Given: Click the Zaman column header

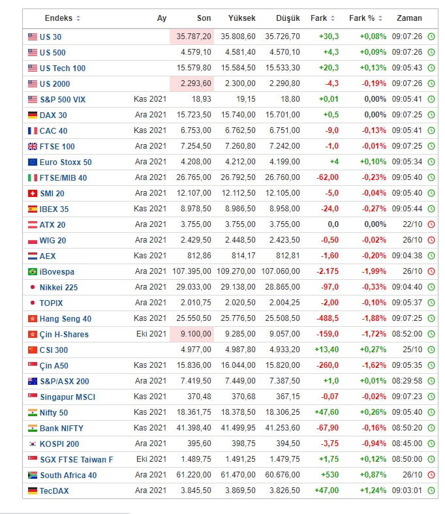Looking at the screenshot, I should tap(409, 18).
